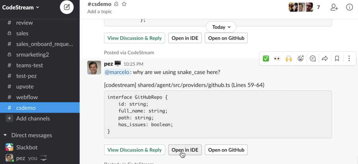Collapse the Direct messages section
358x164 pixels.
[x=5, y=135]
